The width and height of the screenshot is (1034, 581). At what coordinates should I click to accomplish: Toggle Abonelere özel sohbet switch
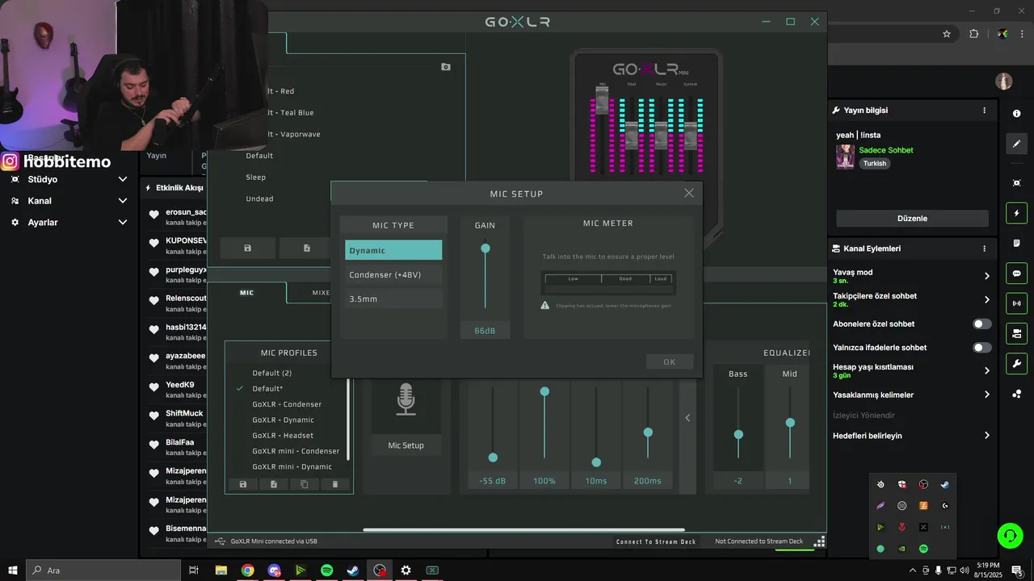[981, 324]
